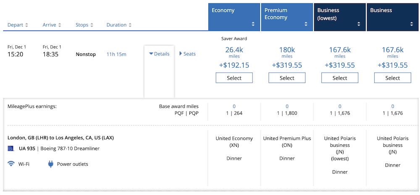Open the Economy fare column header

point(234,17)
